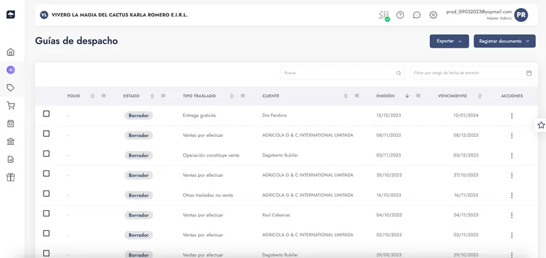This screenshot has width=546, height=258.
Task: Click the purple plus icon in sidebar
Action: pyautogui.click(x=11, y=70)
